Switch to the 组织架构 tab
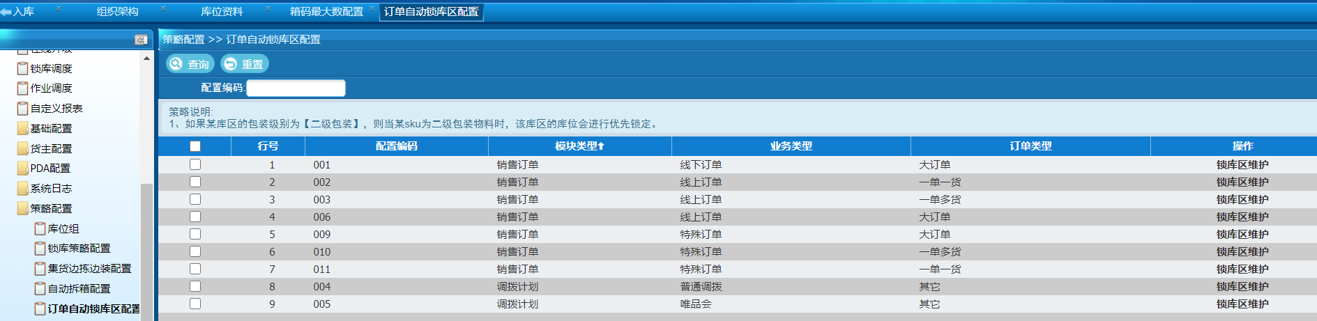 (117, 12)
